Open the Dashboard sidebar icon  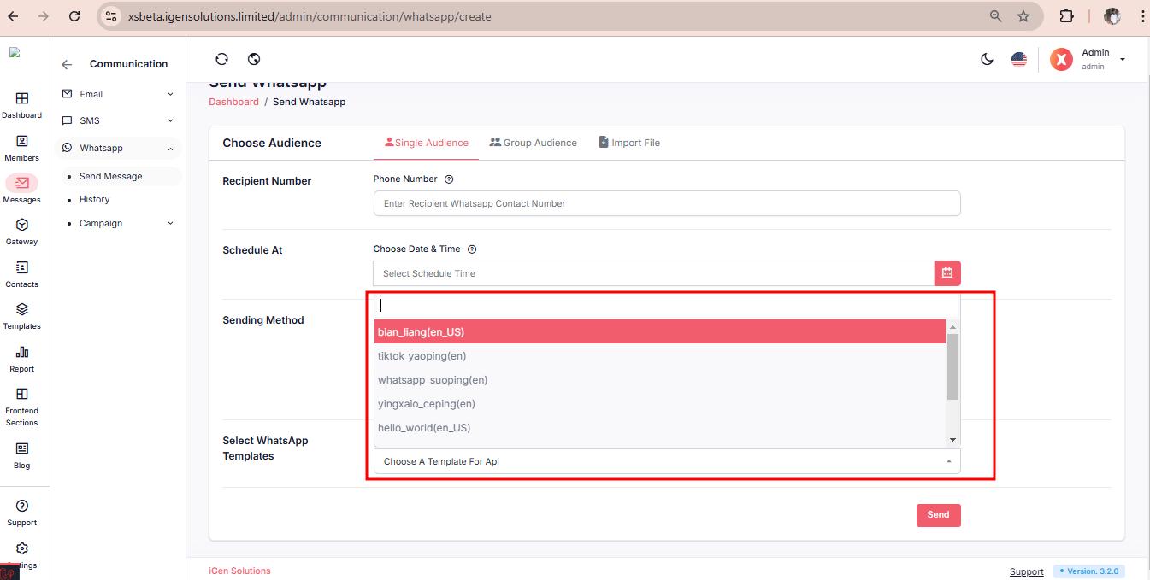[x=21, y=104]
